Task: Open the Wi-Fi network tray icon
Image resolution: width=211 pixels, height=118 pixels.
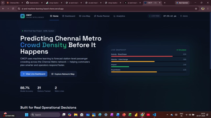Action: (186, 115)
